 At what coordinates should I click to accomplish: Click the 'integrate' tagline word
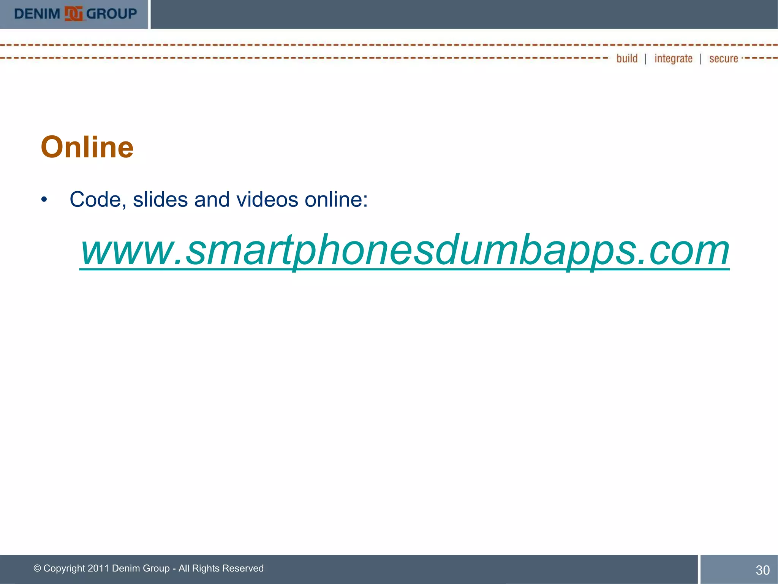(673, 59)
